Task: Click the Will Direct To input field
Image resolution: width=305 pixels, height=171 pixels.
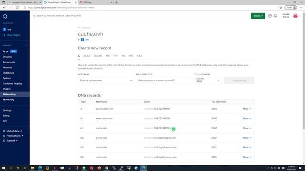Action: [x=164, y=80]
